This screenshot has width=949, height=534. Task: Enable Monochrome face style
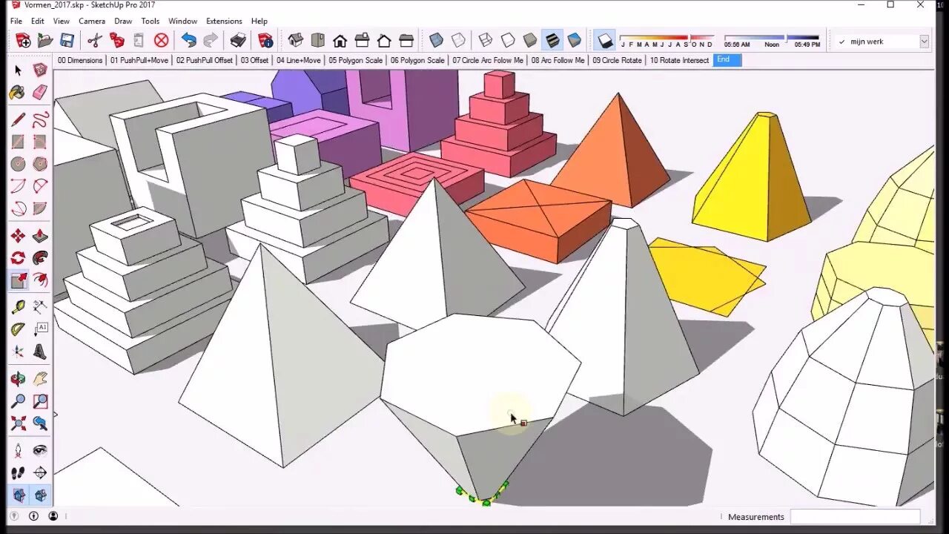(575, 41)
